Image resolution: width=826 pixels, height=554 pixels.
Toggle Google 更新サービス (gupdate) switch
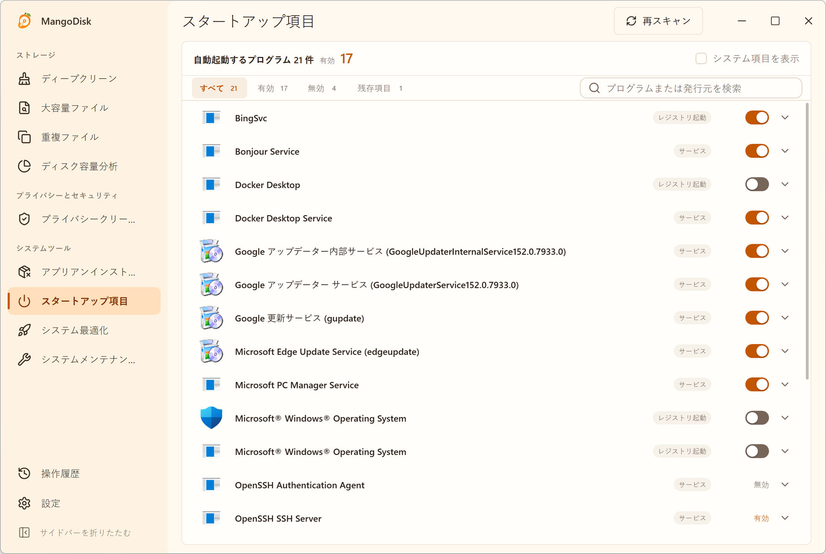[x=757, y=318]
